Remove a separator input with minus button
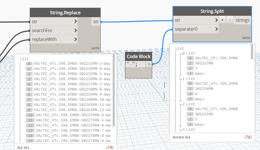 [230, 20]
